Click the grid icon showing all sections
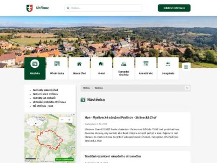 [x=186, y=67]
